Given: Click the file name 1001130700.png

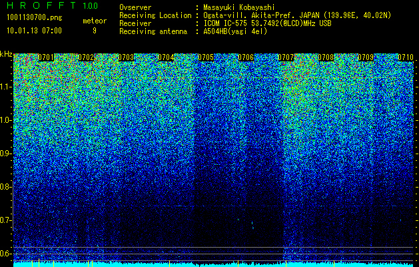Looking at the screenshot, I should tap(34, 18).
